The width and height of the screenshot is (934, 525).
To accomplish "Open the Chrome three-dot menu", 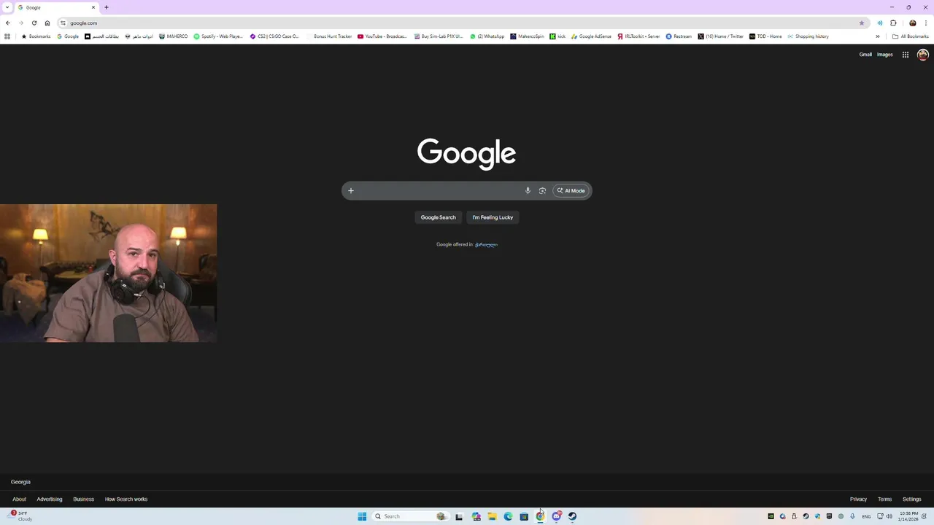I will (x=926, y=23).
